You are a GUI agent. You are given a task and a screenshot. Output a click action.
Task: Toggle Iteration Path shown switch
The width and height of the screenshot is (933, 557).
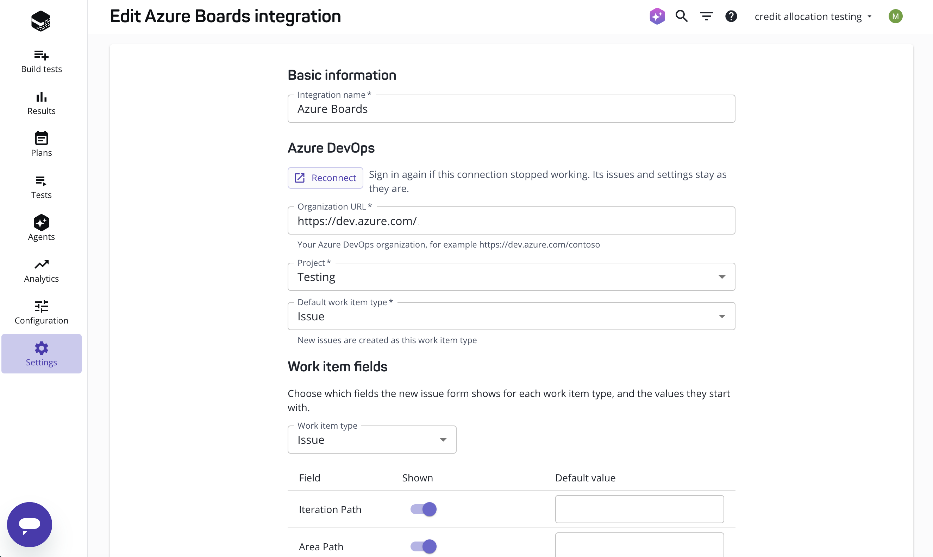click(424, 509)
